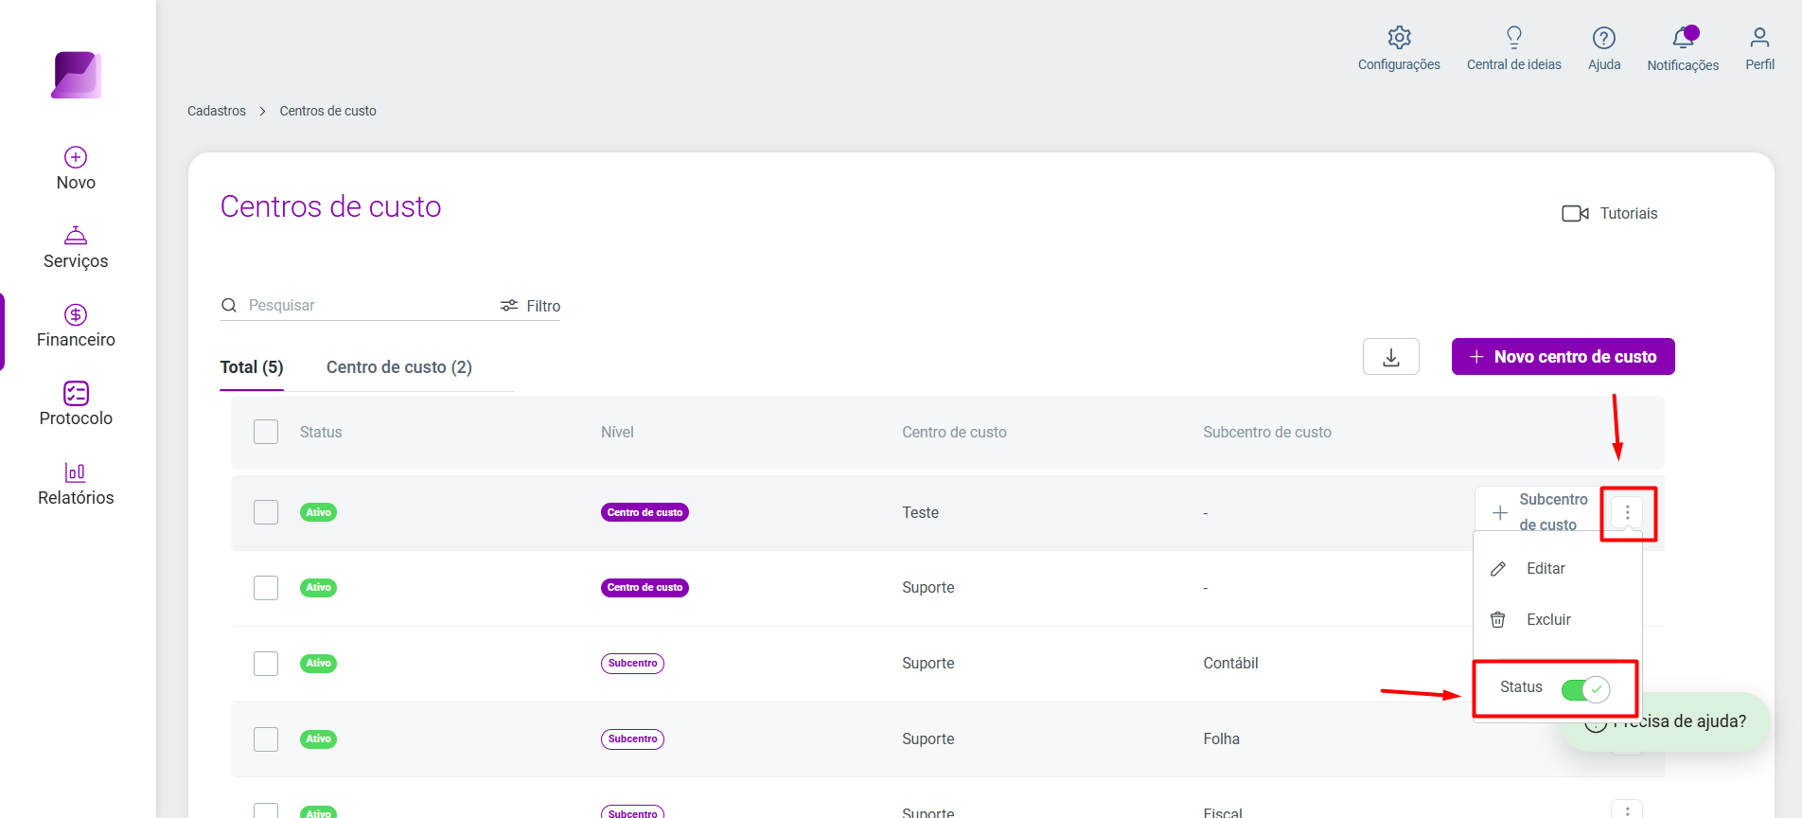Click the Ativo badge in Folha row
1802x818 pixels.
tap(319, 739)
